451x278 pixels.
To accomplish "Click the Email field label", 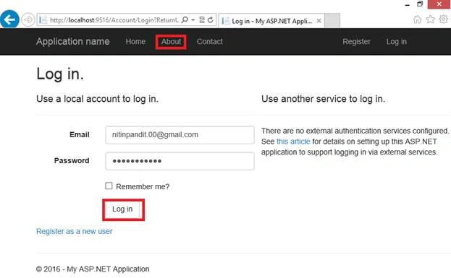I will [x=80, y=134].
